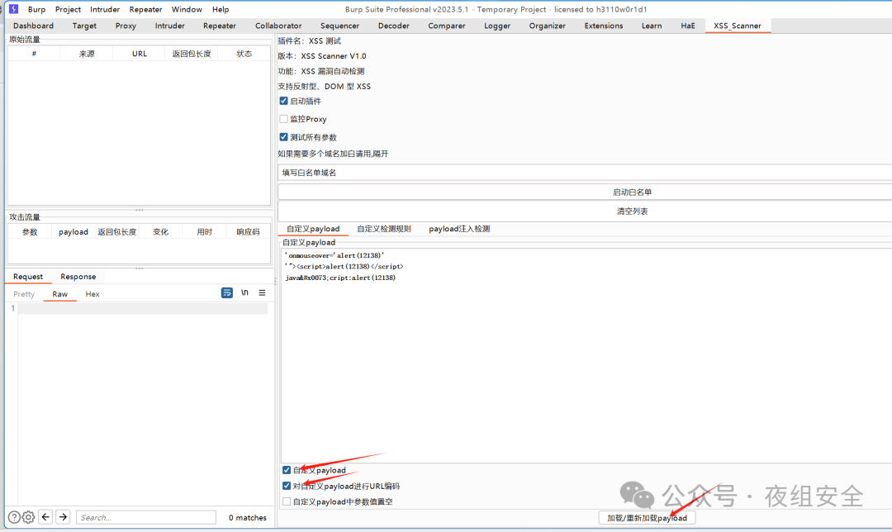
Task: Open the Window menu
Action: coord(187,9)
